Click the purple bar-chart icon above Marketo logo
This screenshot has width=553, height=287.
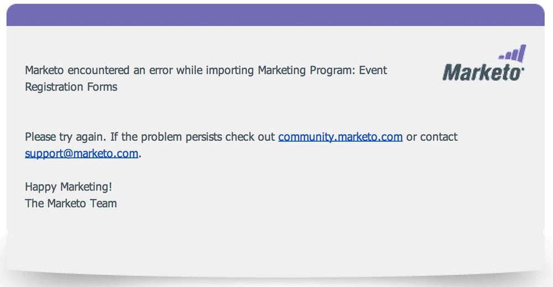coord(513,53)
